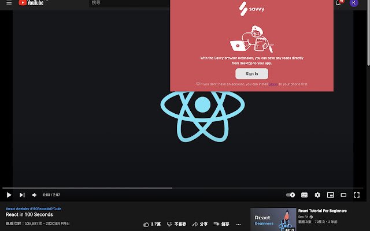This screenshot has height=231, width=370.
Task: Open the #100SecondsOfCode hashtag link
Action: tap(46, 209)
